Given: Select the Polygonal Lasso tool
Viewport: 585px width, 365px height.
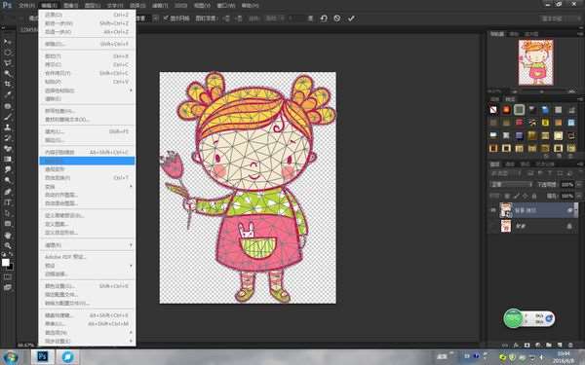Looking at the screenshot, I should coord(8,63).
